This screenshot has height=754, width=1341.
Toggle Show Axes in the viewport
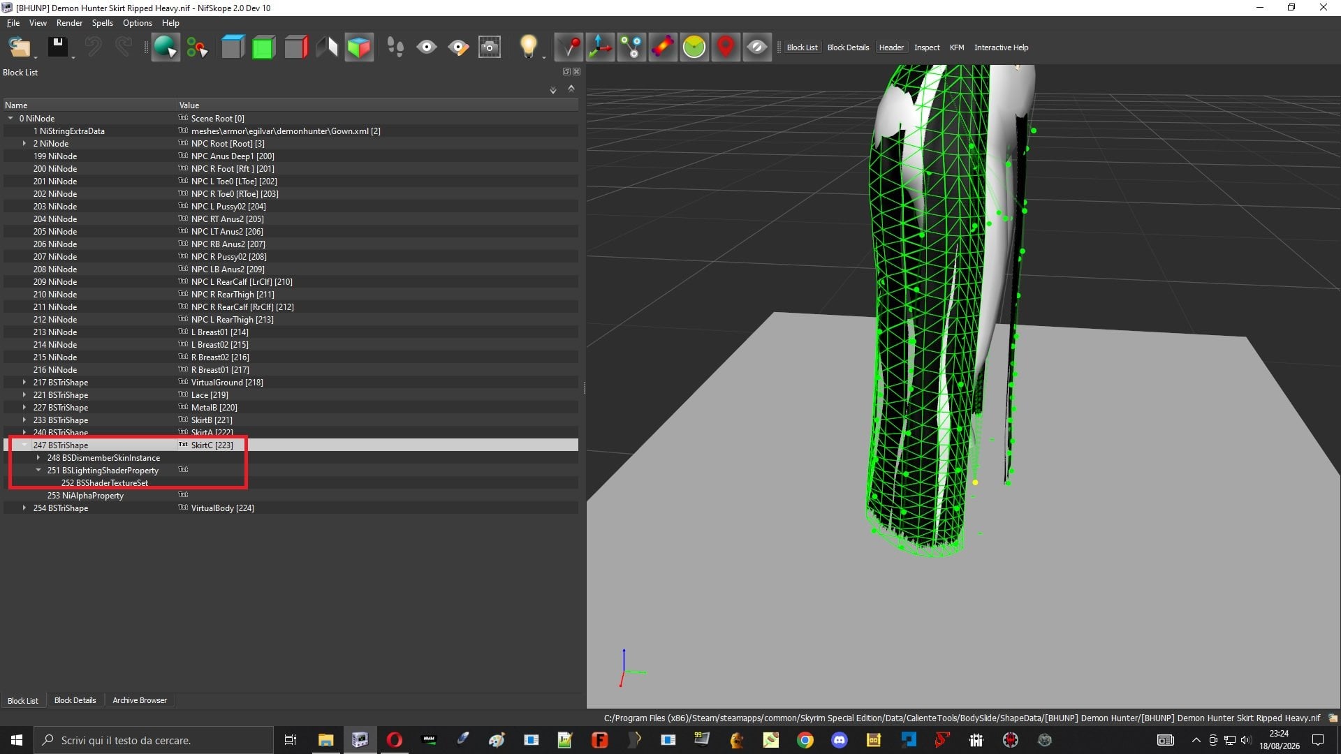coord(600,47)
